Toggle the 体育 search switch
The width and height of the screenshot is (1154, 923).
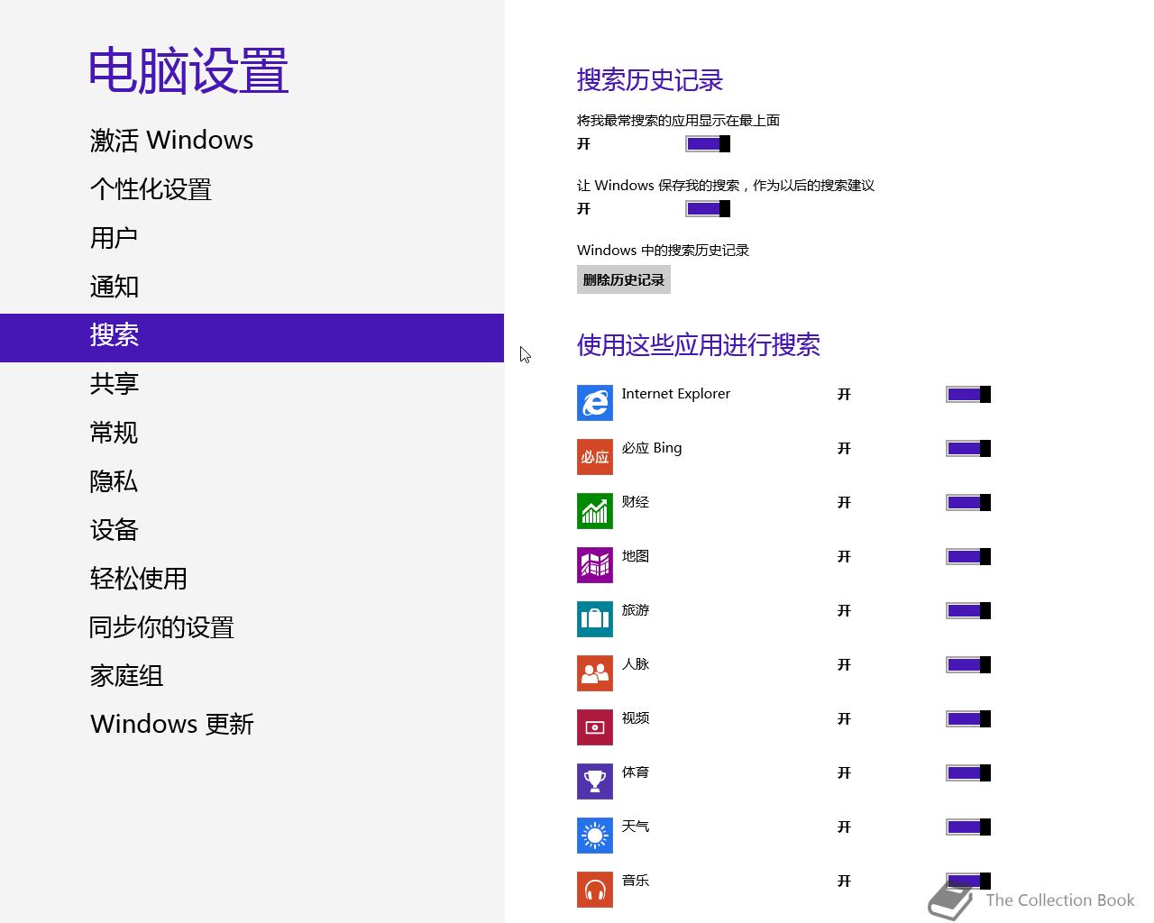968,773
